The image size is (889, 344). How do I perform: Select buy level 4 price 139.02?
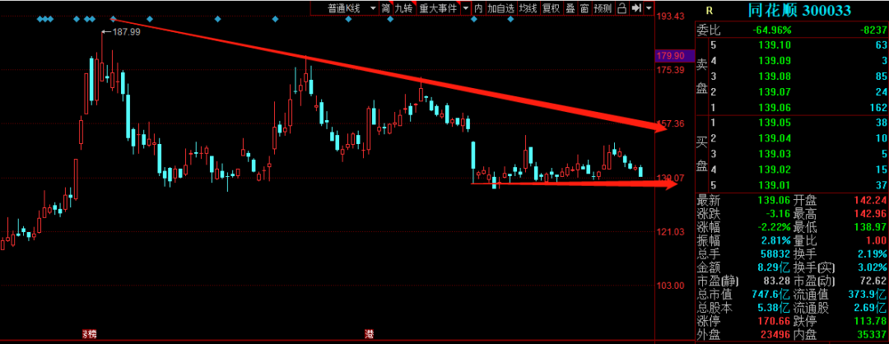pyautogui.click(x=775, y=169)
